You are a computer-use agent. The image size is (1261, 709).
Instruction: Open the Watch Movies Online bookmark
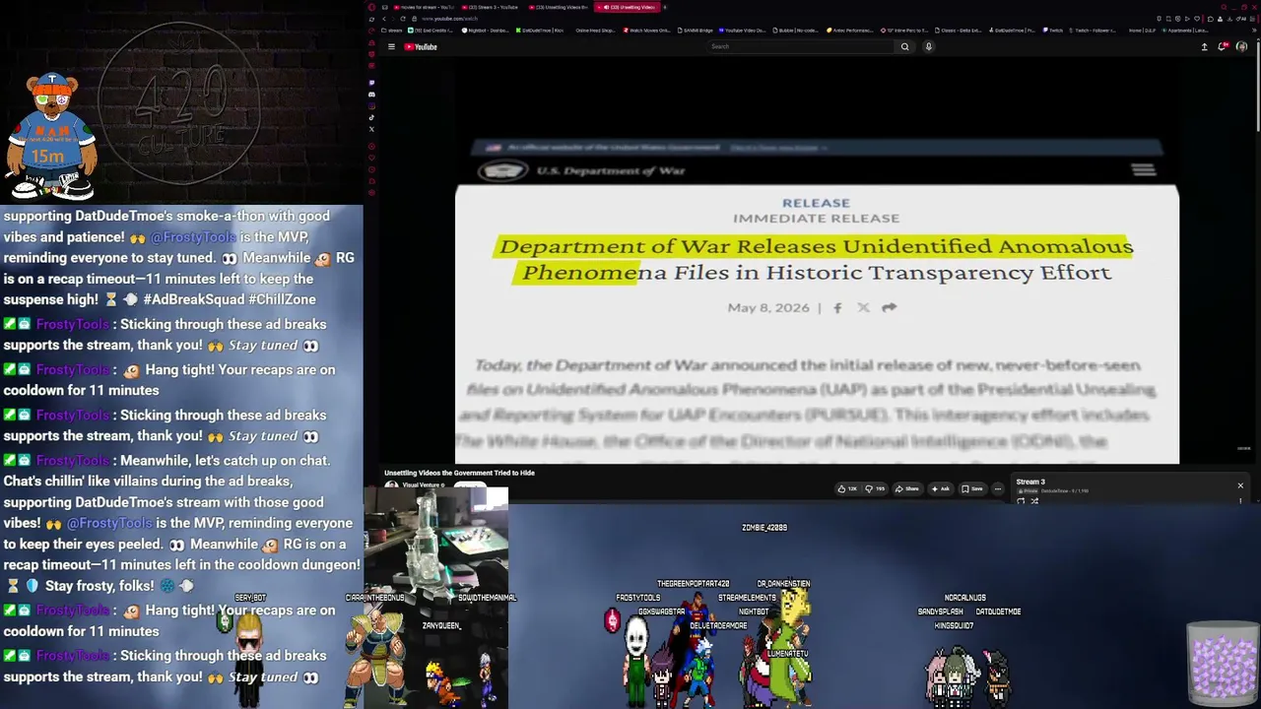[646, 31]
